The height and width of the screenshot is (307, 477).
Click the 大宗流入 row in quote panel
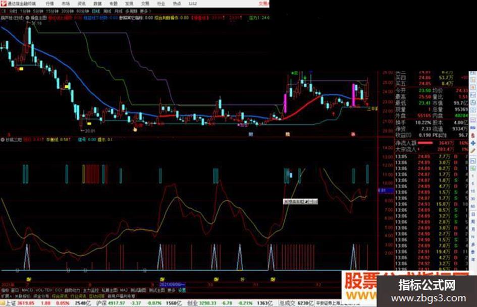432,149
